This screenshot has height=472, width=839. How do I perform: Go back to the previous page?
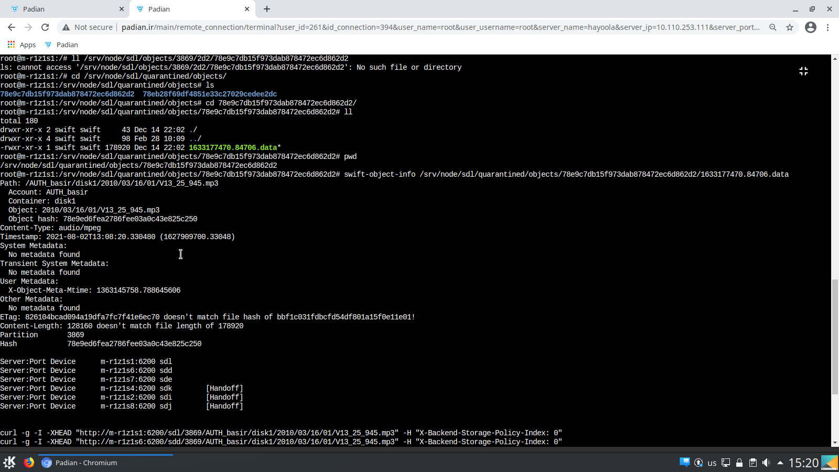12,27
